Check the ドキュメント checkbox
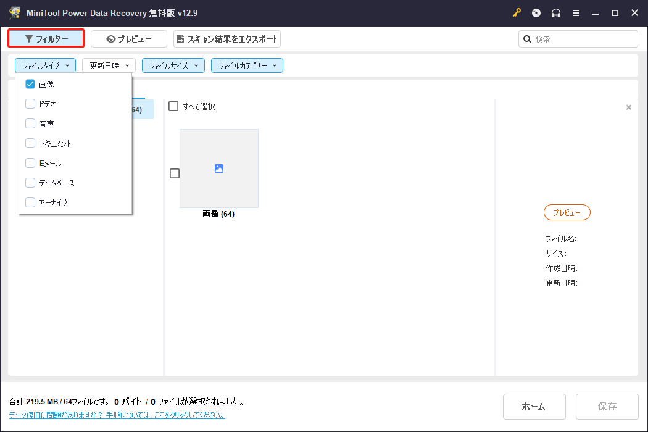 [30, 143]
